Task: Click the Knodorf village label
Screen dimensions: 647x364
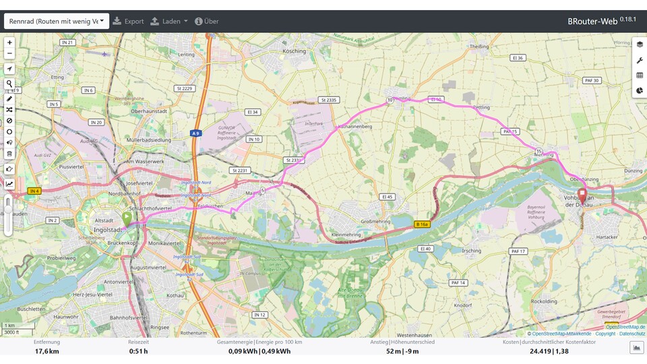Action: (462, 305)
